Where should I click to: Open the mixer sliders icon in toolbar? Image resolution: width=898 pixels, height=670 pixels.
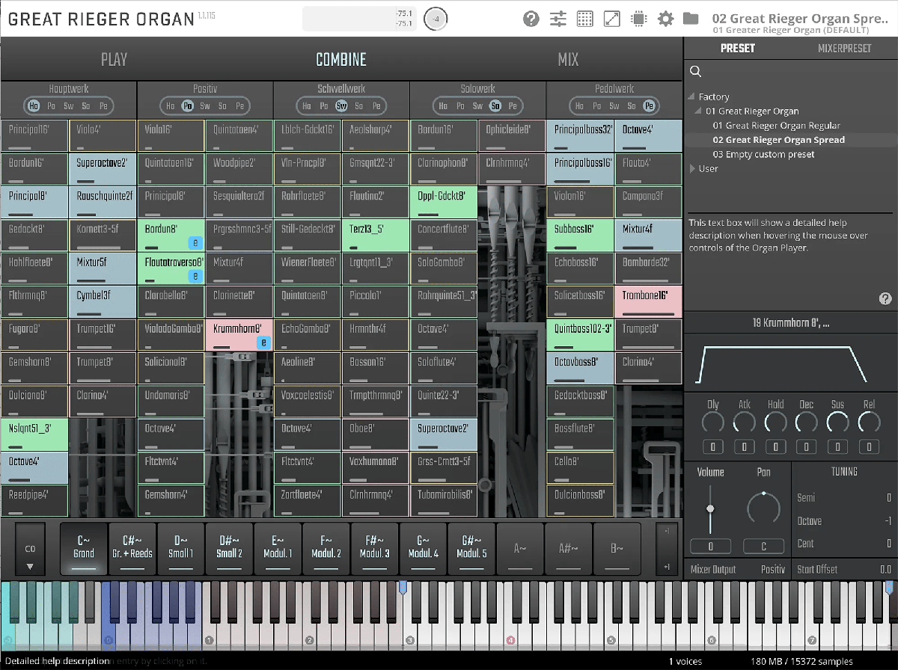pos(558,19)
